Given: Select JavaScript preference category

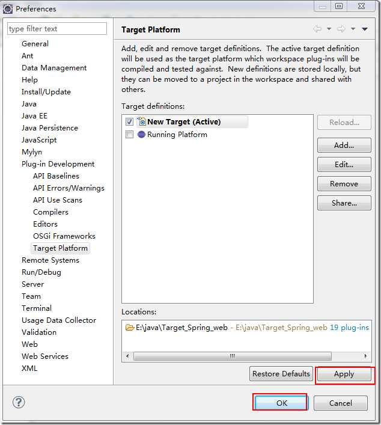Looking at the screenshot, I should [39, 140].
